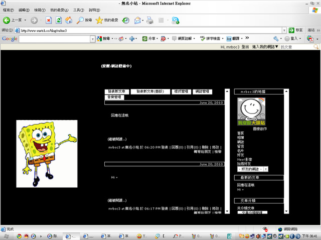This screenshot has height=240, width=321.
Task: Open Favorites with the star icon
Action: point(107,20)
